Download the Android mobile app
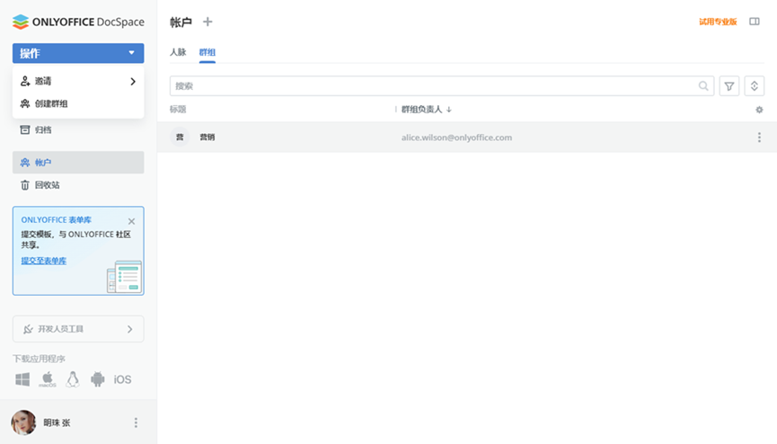Viewport: 777px width, 444px height. pos(98,379)
